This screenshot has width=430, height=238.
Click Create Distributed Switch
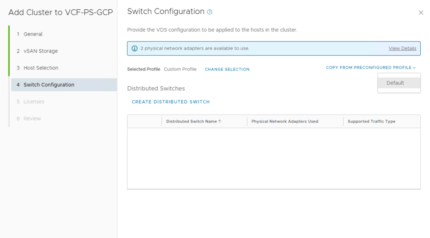[x=170, y=102]
